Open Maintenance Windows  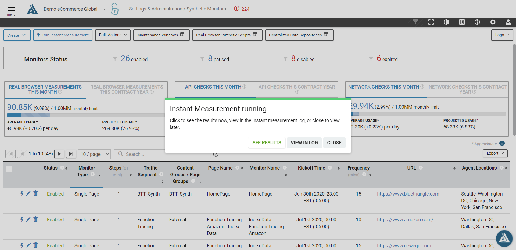point(161,35)
